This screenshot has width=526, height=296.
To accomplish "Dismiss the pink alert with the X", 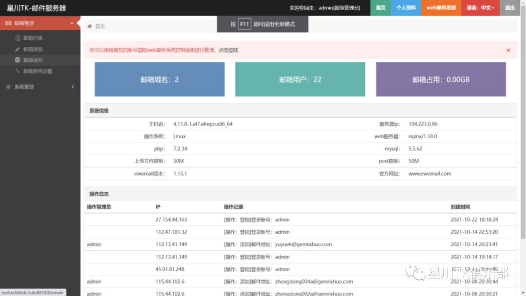I will pos(508,50).
